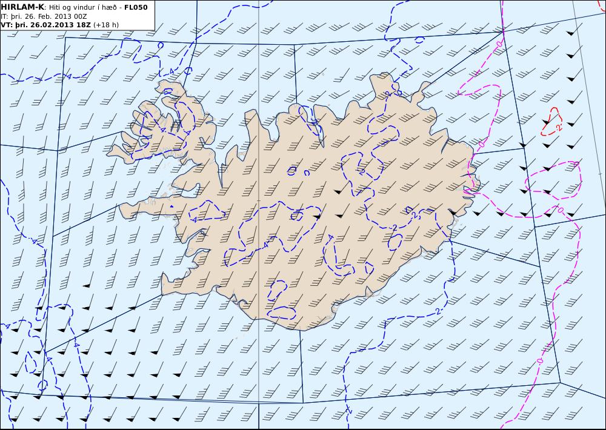The width and height of the screenshot is (606, 430).
Task: Select the IT: þri. 26. Feb. 2013 00Z line
Action: (44, 16)
